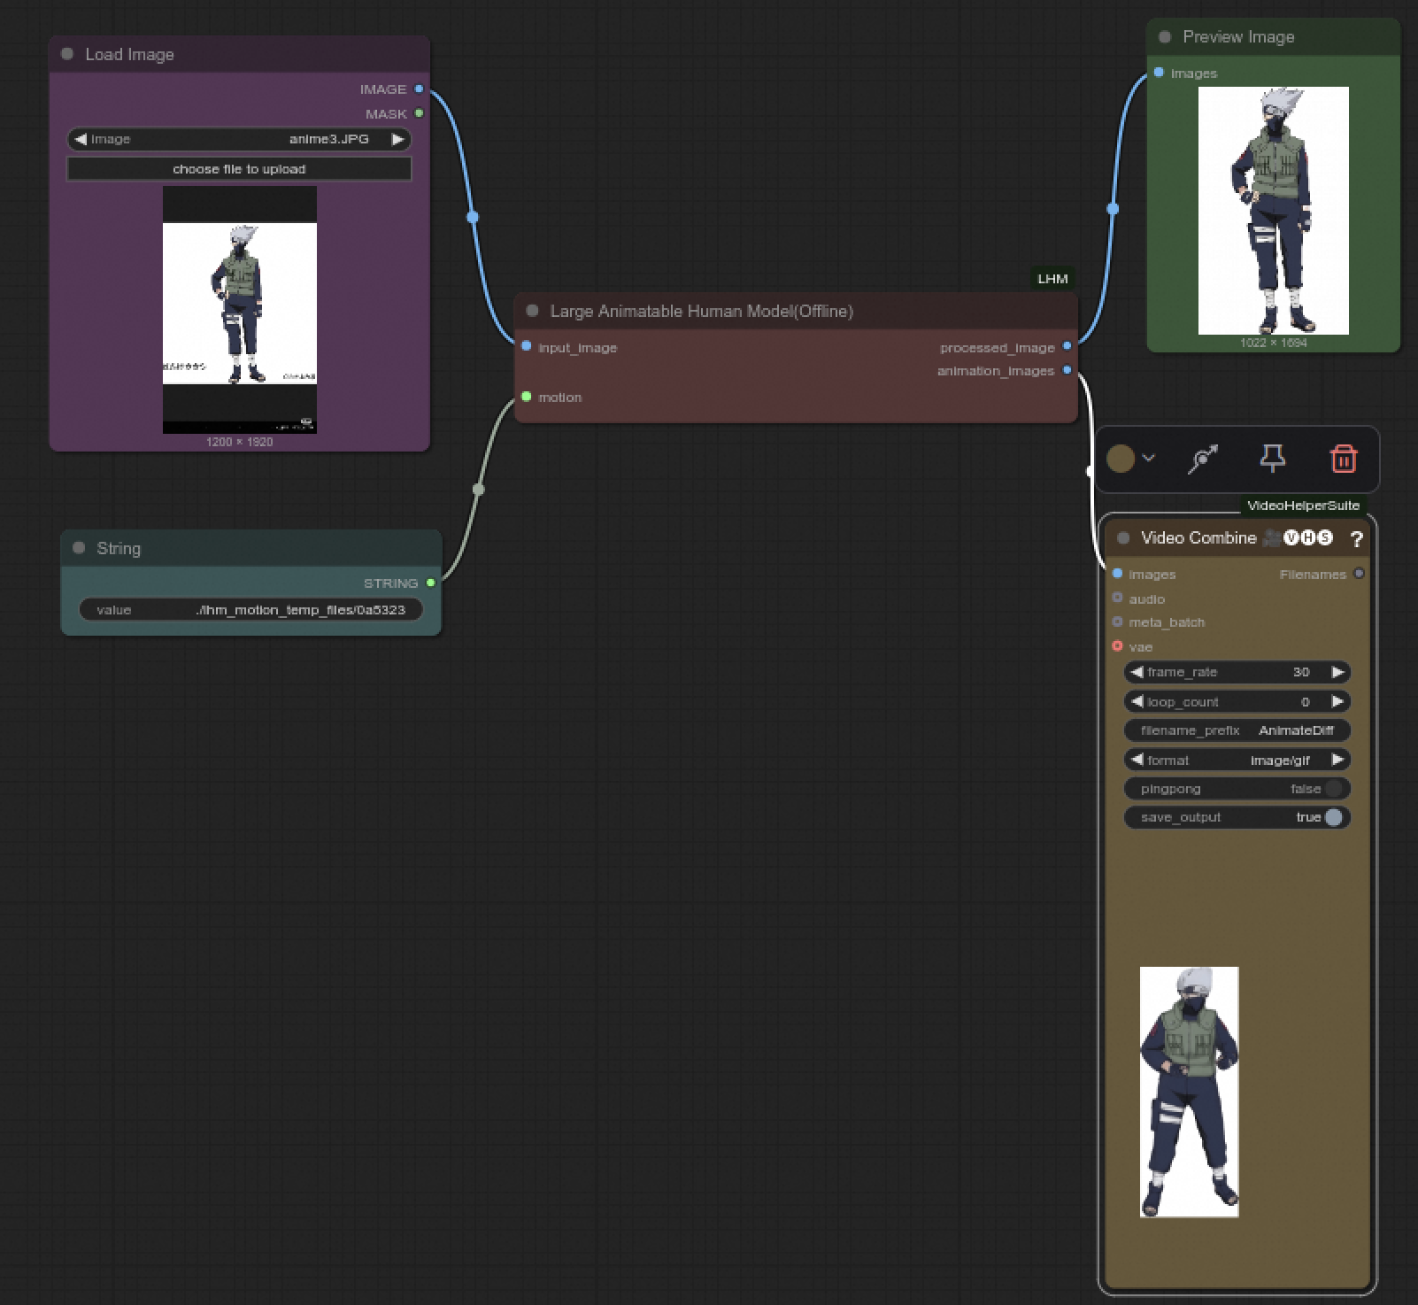Click the audio input port

[x=1117, y=598]
